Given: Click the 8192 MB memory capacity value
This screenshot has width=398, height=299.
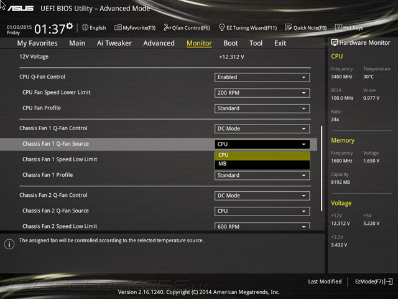Looking at the screenshot, I should click(340, 182).
